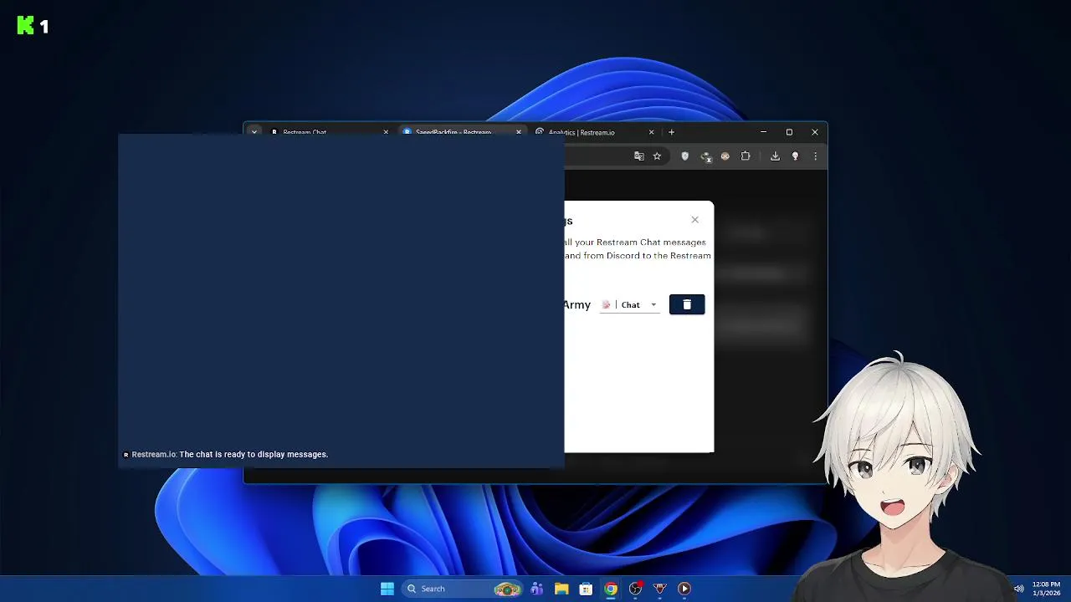
Task: Switch to the Analytics Restream.io tab
Action: pyautogui.click(x=582, y=132)
